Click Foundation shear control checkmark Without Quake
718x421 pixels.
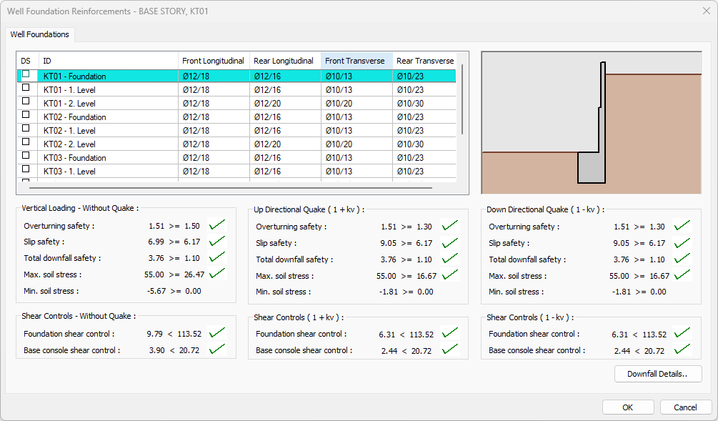(217, 332)
